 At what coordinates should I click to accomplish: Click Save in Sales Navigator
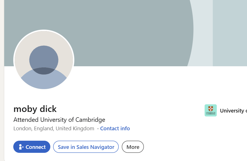86,147
